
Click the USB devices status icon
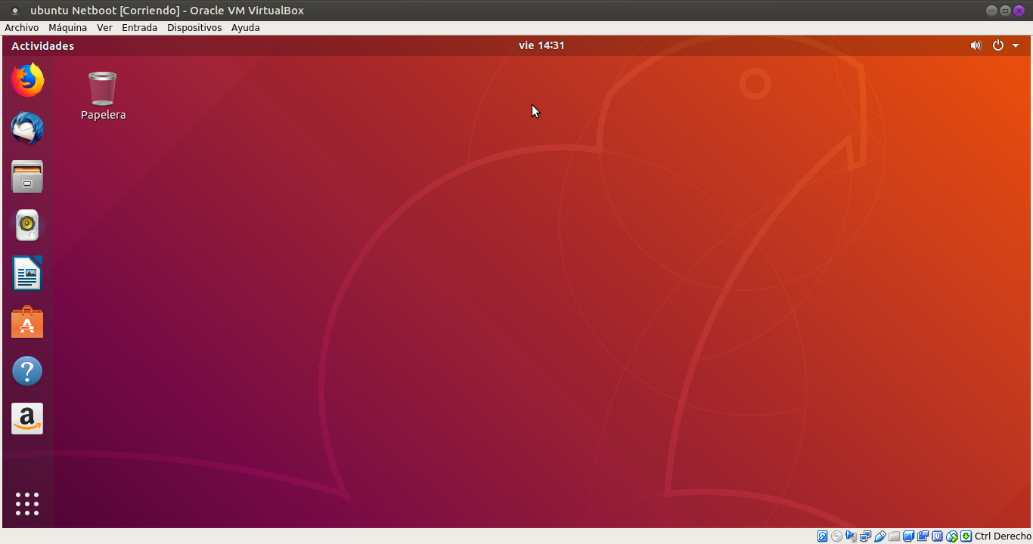(x=880, y=536)
